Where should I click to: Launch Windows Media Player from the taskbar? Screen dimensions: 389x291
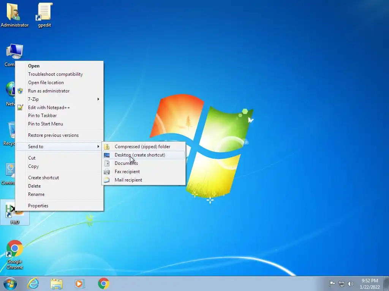[80, 283]
